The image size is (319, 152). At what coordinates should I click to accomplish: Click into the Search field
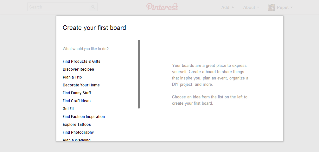tap(58, 7)
